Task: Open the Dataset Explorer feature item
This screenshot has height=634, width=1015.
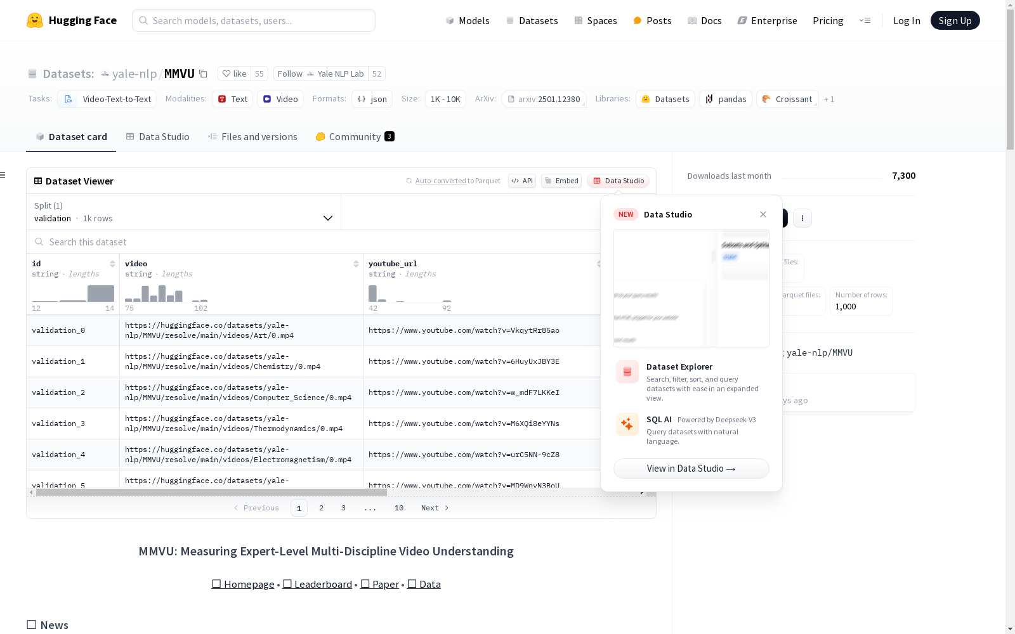Action: tap(691, 382)
